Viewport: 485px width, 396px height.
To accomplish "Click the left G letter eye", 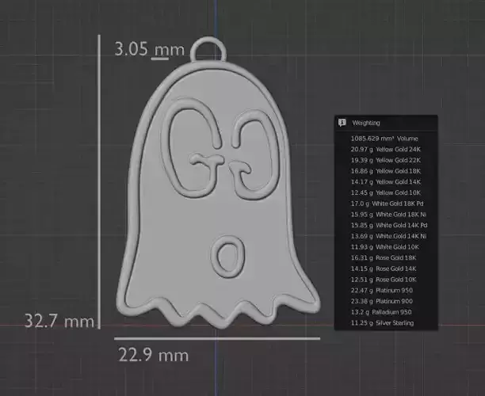I will 192,148.
